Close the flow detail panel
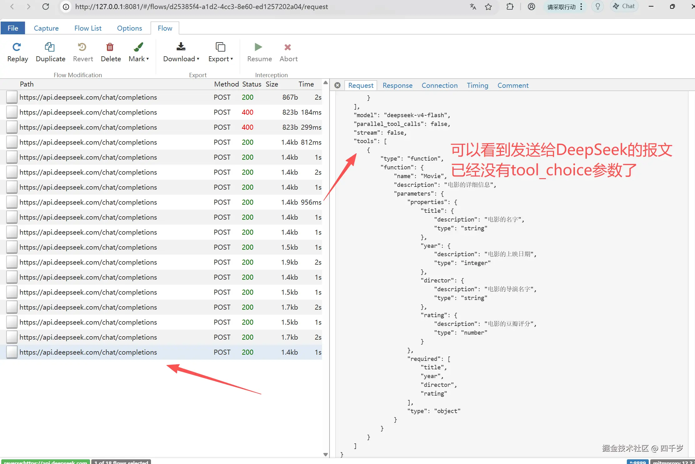This screenshot has width=695, height=464. pyautogui.click(x=337, y=85)
